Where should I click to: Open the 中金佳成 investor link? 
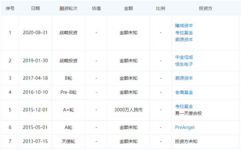pos(184,57)
